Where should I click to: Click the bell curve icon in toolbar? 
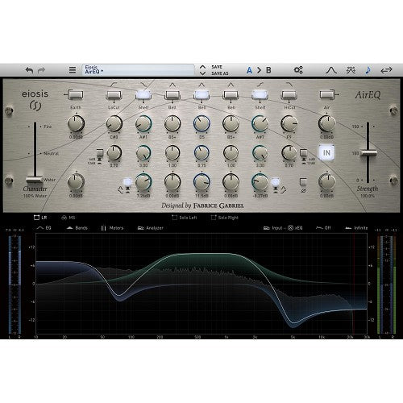331,70
